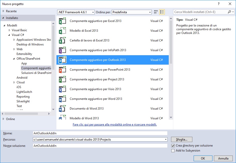Click OK to create the project
Viewport: 236px width, 163px height.
[x=203, y=159]
